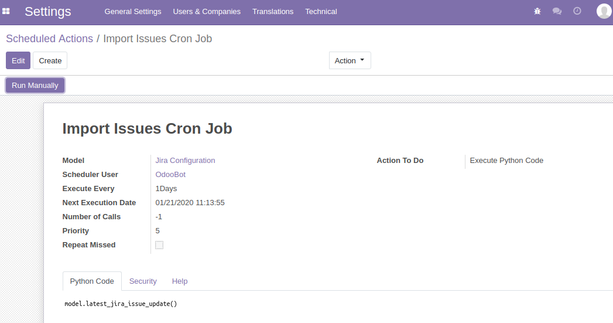
Task: Go back to Scheduled Actions breadcrumb
Action: (49, 39)
